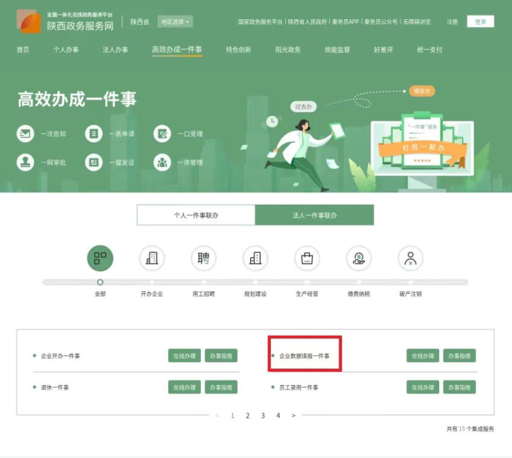
Task: Switch to the 法人一件事联办 tab
Action: [x=314, y=215]
